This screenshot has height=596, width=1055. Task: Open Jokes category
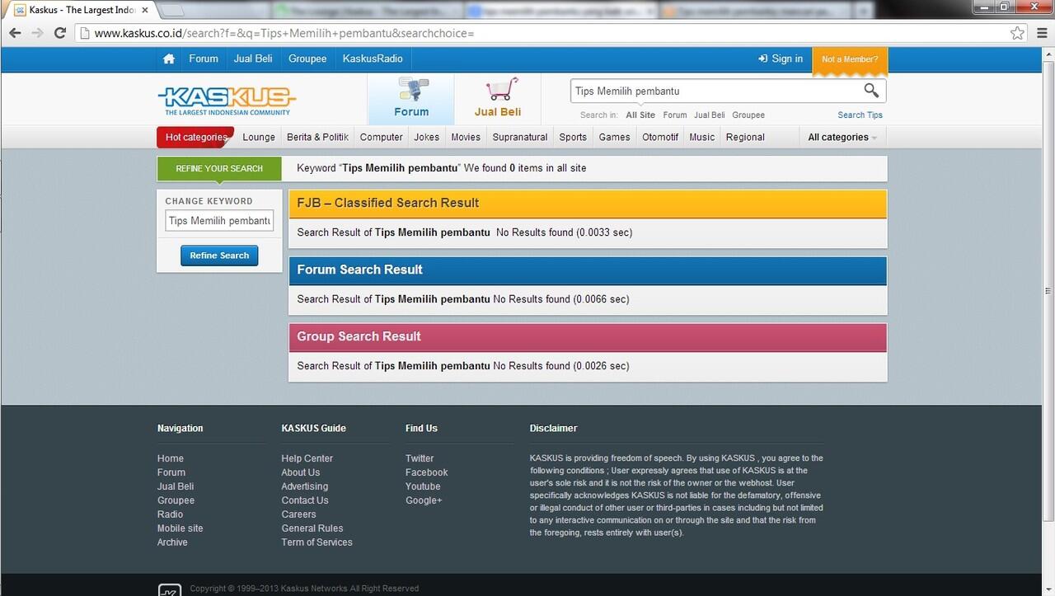[x=427, y=137]
